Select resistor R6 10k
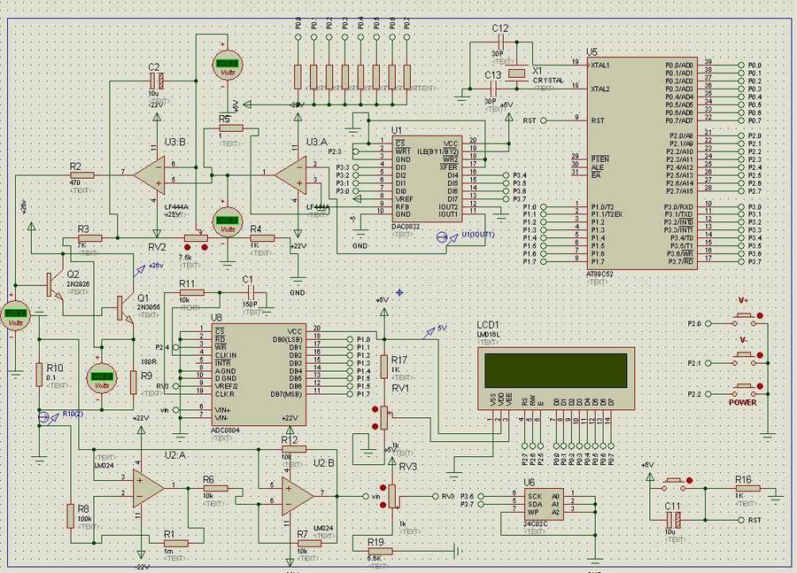 215,489
